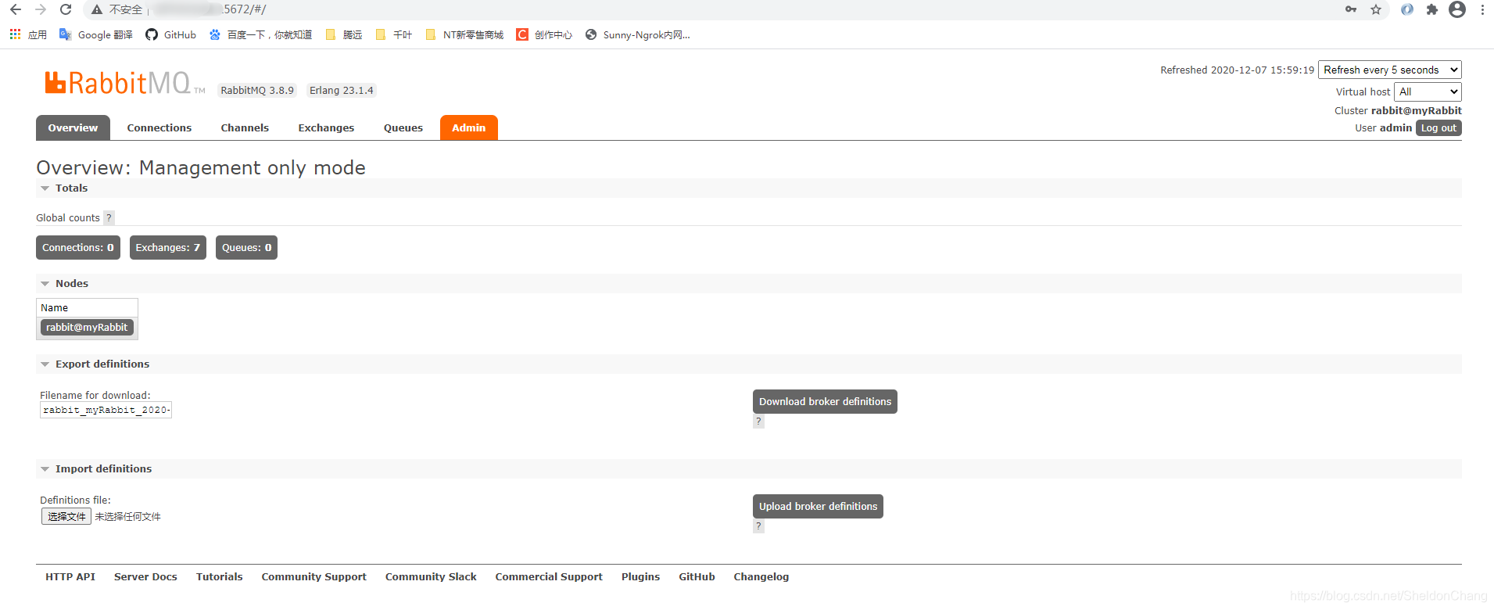Switch to the Queues tab

click(x=403, y=127)
